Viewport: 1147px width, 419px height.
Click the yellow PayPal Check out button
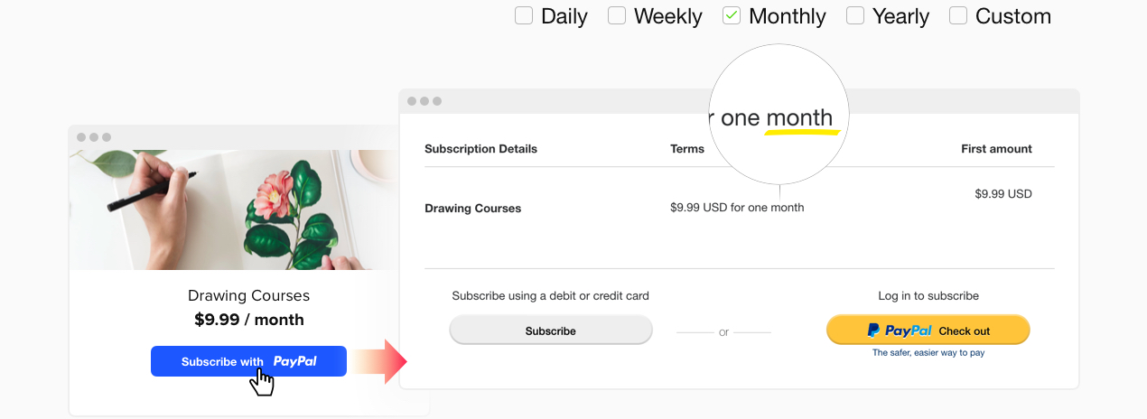coord(928,331)
